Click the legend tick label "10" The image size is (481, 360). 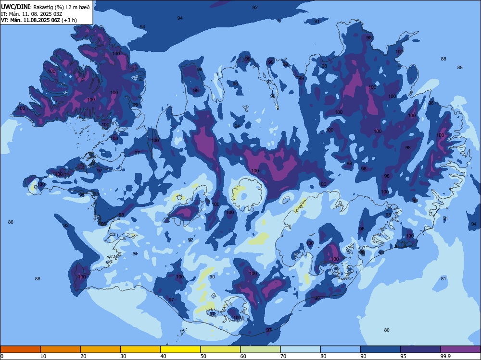point(43,356)
